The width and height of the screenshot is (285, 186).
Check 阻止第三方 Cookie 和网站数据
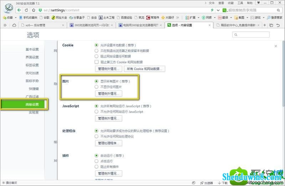97,62
